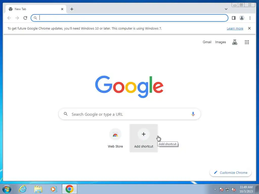
Task: Open Gmail link
Action: click(207, 42)
